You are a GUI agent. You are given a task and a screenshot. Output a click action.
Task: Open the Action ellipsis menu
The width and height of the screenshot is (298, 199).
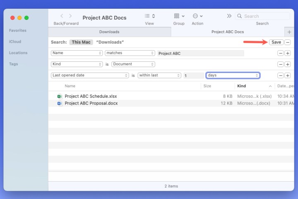coord(197,16)
